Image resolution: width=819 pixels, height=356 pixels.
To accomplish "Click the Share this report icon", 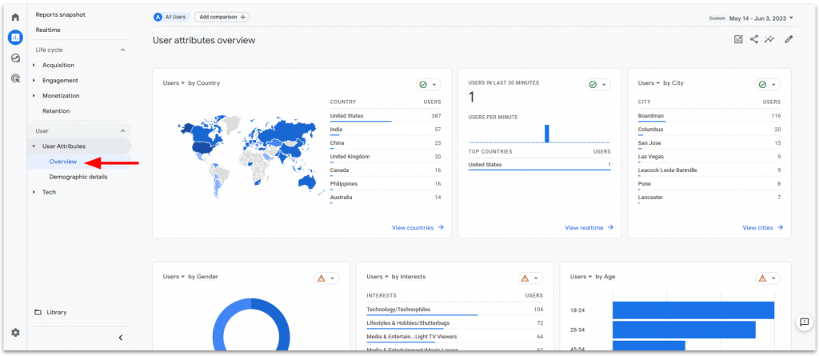I will coord(754,39).
